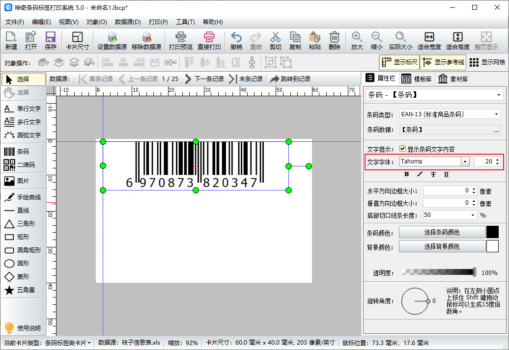The width and height of the screenshot is (509, 350).
Task: Paste with 粘贴 clipboard icon
Action: click(x=314, y=41)
